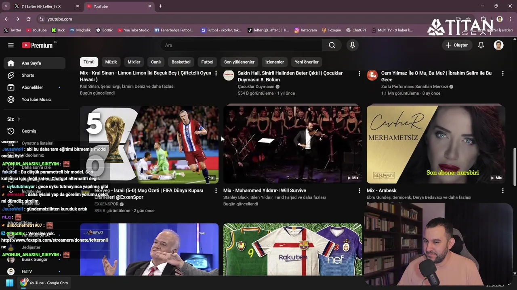Open the account avatar menu

[x=498, y=45]
